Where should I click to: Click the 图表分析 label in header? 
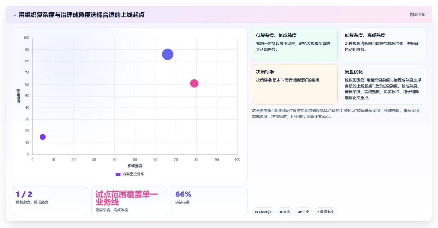[x=418, y=14]
